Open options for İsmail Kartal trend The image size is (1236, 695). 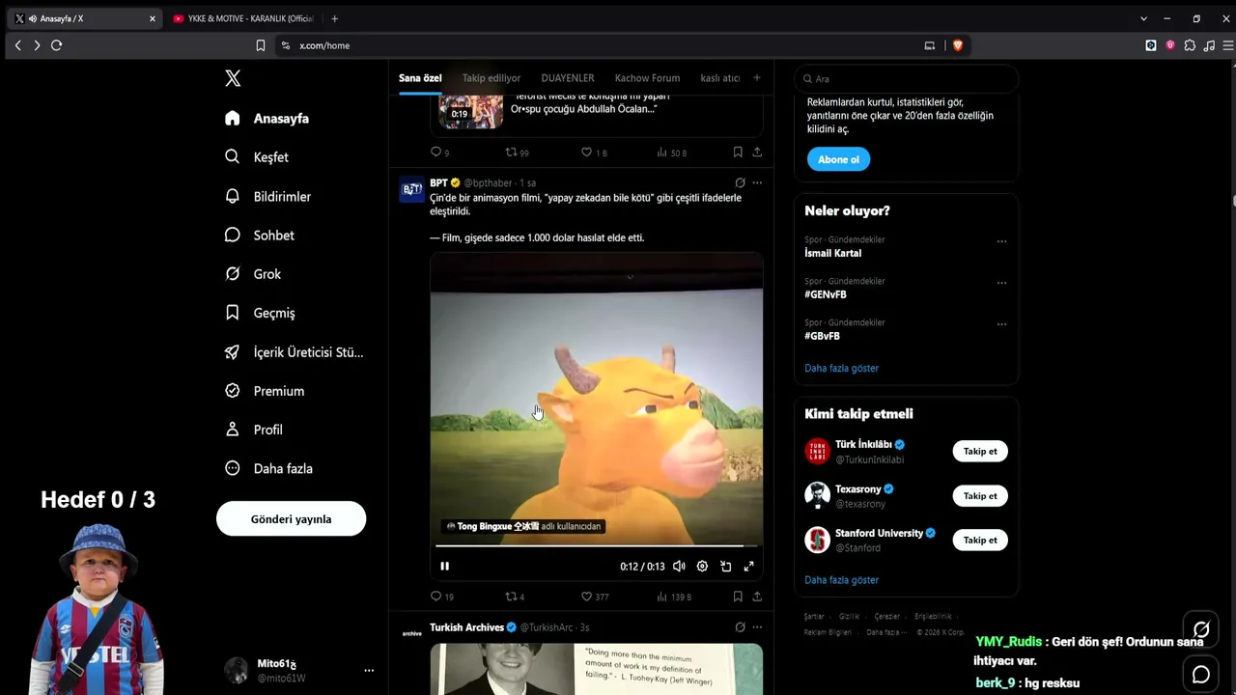click(1001, 241)
